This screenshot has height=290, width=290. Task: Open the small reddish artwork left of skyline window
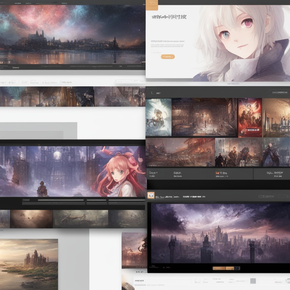(134, 250)
